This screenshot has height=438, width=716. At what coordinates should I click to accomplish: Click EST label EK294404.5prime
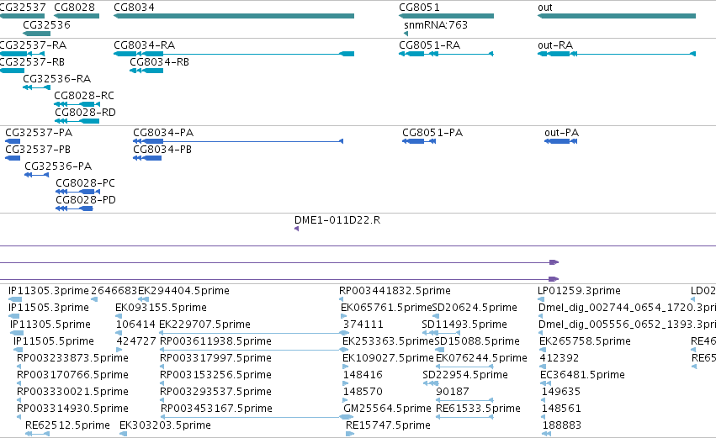click(183, 291)
